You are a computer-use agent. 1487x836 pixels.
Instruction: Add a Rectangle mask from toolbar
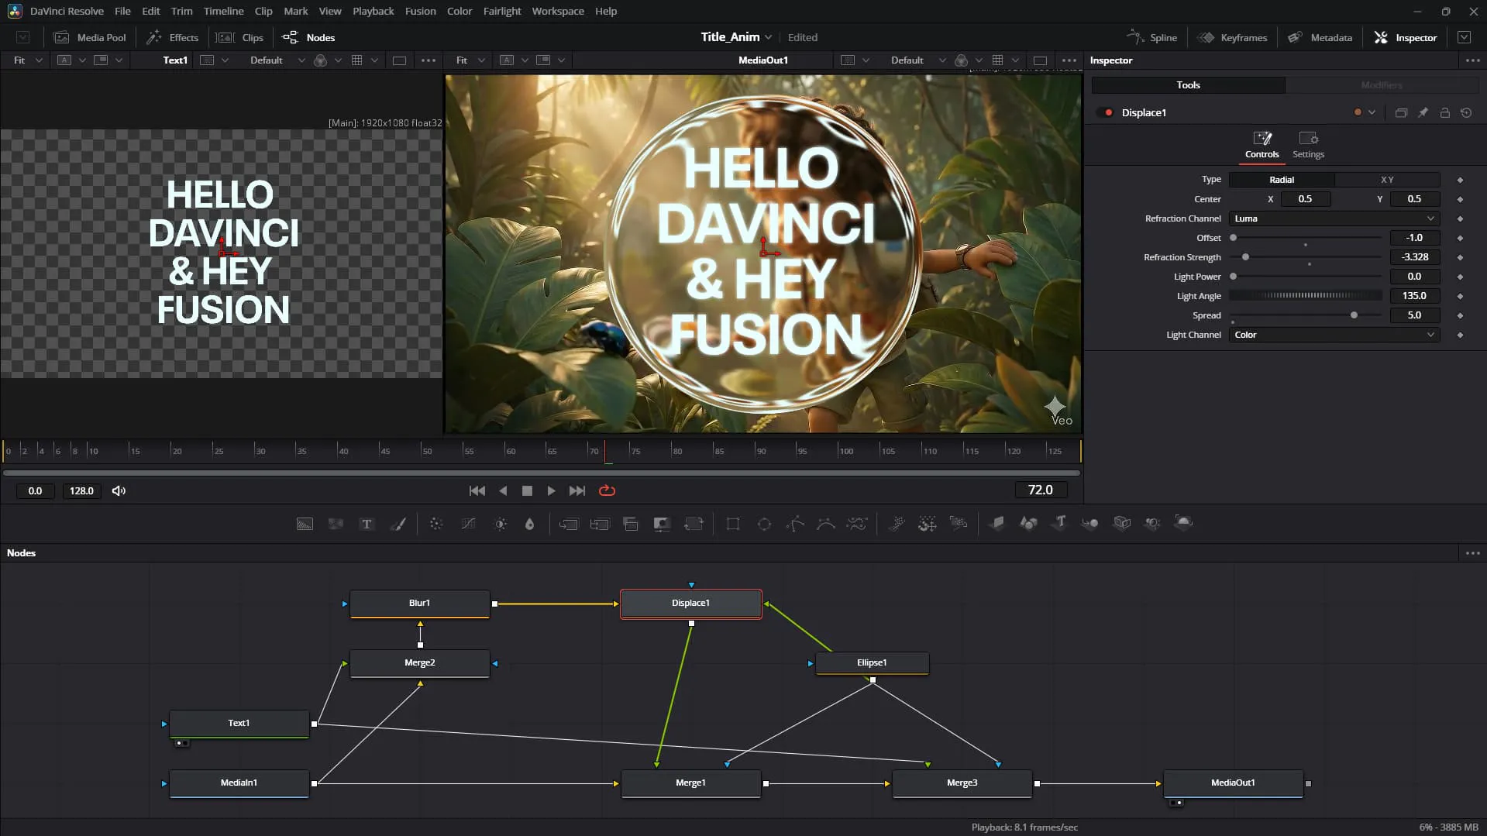click(732, 524)
